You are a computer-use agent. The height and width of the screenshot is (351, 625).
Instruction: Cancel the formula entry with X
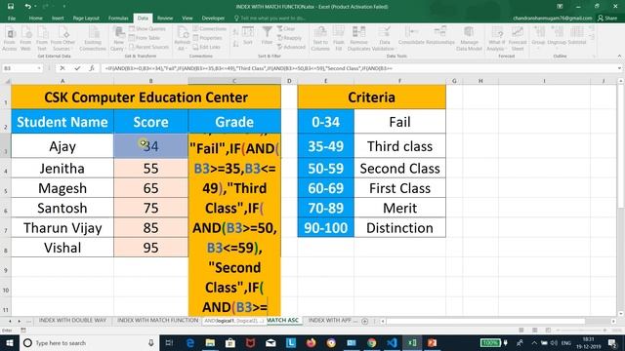[x=62, y=68]
